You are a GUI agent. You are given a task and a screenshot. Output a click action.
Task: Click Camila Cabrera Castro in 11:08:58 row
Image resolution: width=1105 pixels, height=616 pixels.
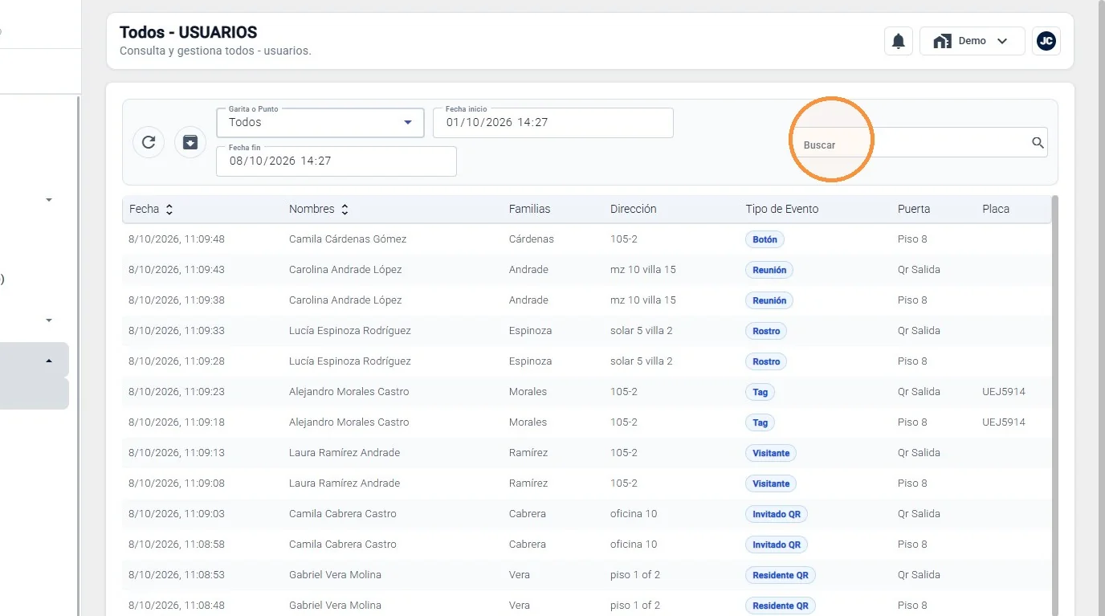(x=343, y=545)
